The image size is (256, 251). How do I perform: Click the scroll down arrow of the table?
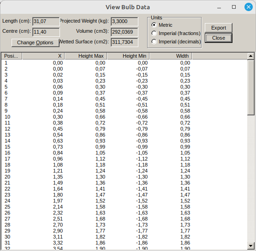[250, 245]
